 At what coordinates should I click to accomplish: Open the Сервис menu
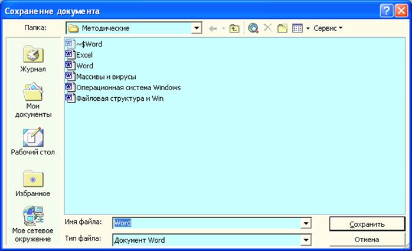[328, 28]
